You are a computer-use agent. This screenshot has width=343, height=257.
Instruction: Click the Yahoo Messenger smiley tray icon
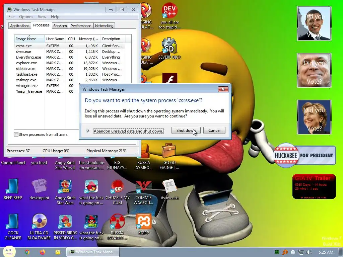click(x=293, y=252)
